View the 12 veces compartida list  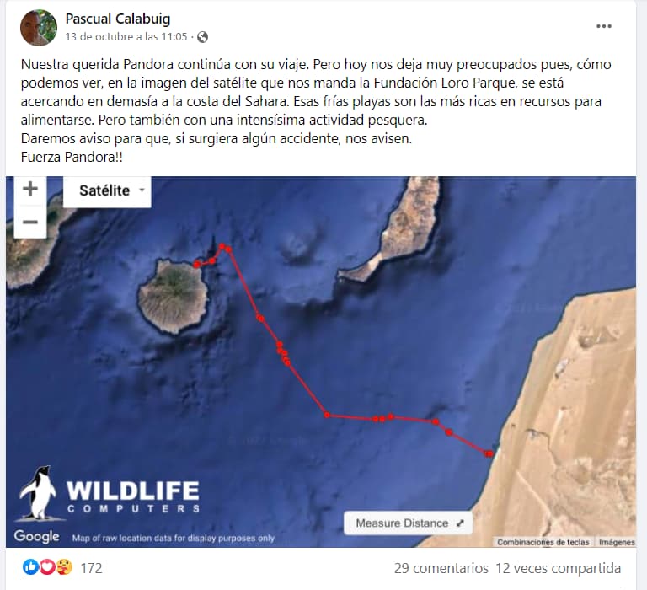point(558,568)
